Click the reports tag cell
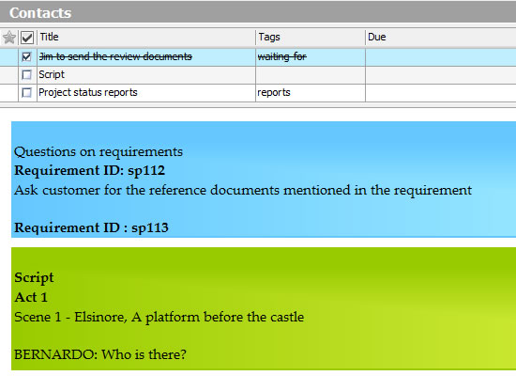This screenshot has width=516, height=391. 311,93
